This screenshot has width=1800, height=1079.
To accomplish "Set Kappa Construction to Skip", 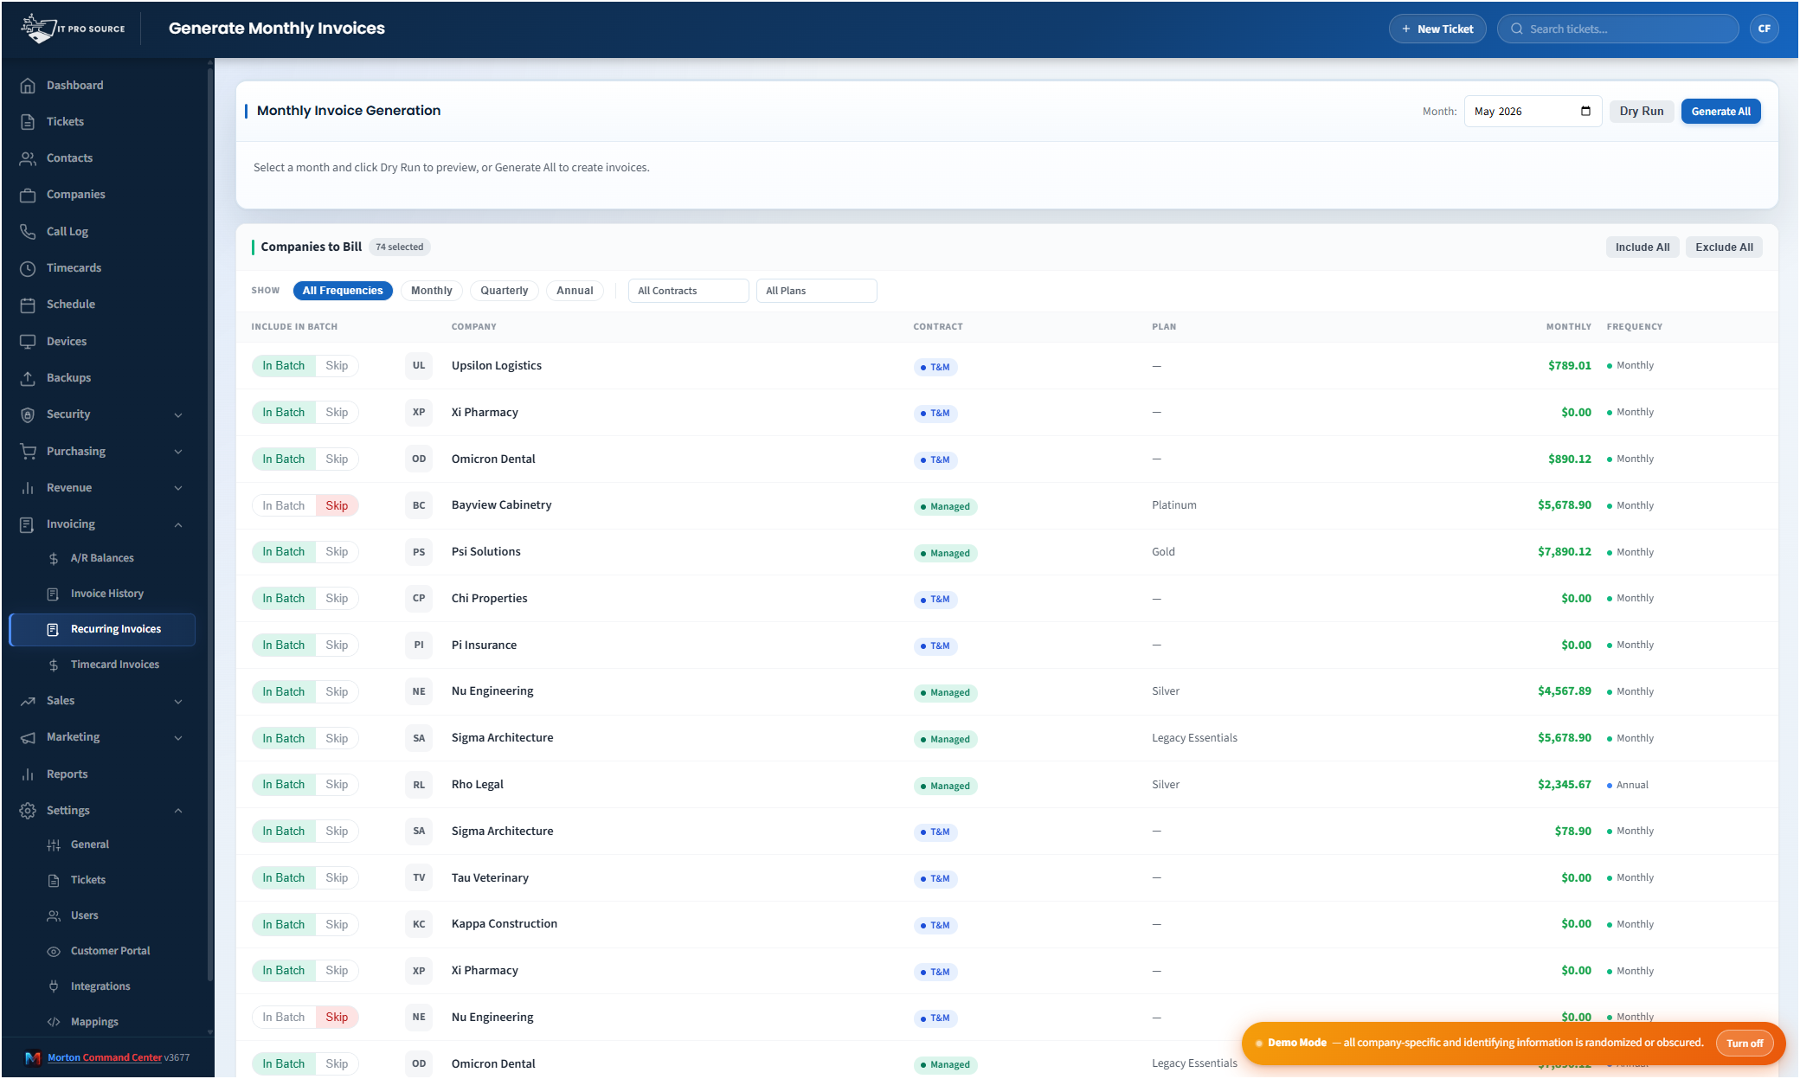I will 337,925.
